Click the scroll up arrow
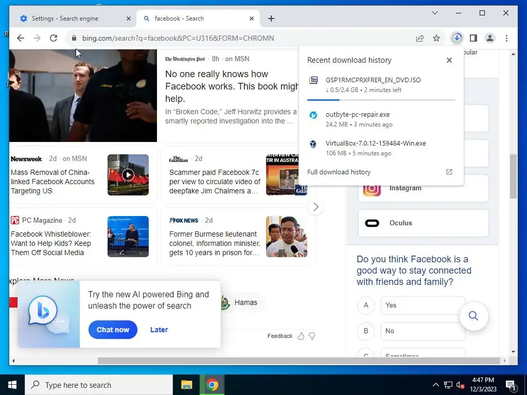This screenshot has height=395, width=527. (x=513, y=53)
